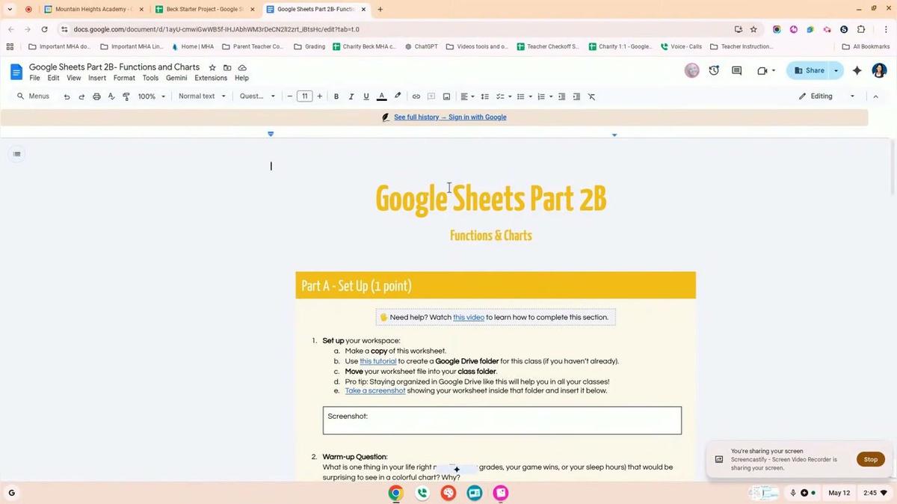Click See full history sign-in link
This screenshot has height=504, width=897.
(x=450, y=117)
